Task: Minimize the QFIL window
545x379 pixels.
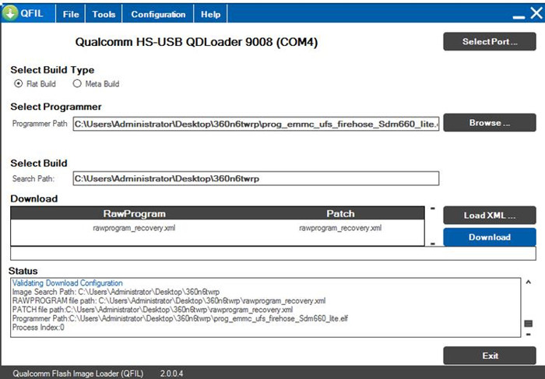Action: [519, 16]
